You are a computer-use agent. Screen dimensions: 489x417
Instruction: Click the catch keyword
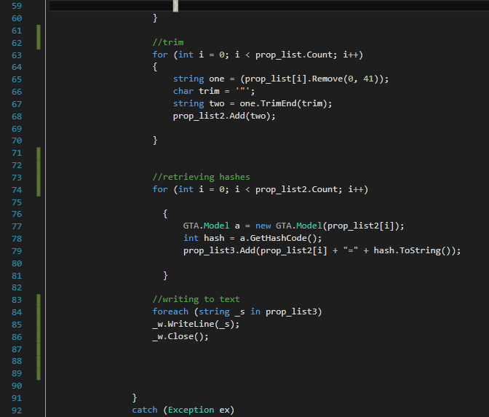[x=145, y=410]
